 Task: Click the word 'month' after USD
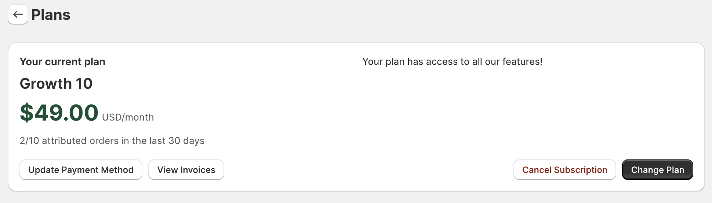[139, 117]
